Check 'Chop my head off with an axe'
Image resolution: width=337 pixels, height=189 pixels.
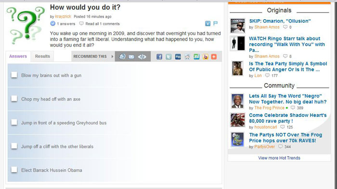[x=14, y=99]
